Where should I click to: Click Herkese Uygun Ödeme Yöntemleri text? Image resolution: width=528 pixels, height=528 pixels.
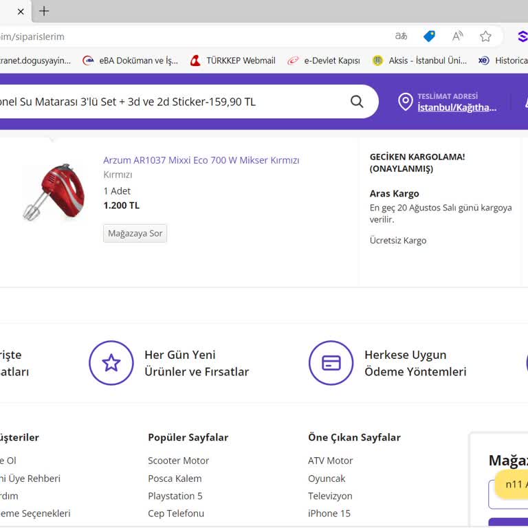(x=415, y=363)
